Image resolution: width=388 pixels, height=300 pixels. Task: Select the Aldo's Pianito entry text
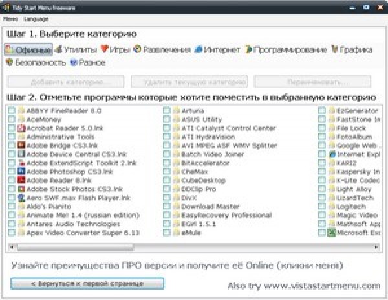(49, 207)
